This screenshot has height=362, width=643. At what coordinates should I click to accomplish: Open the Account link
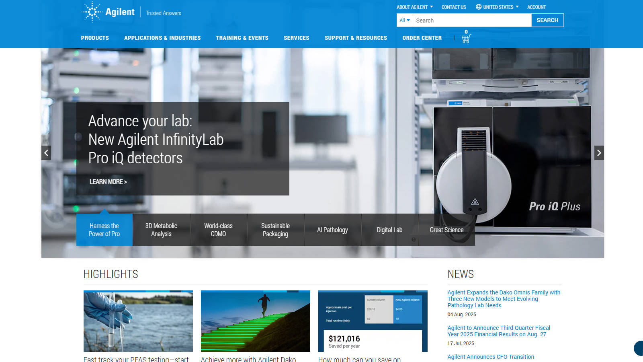537,7
